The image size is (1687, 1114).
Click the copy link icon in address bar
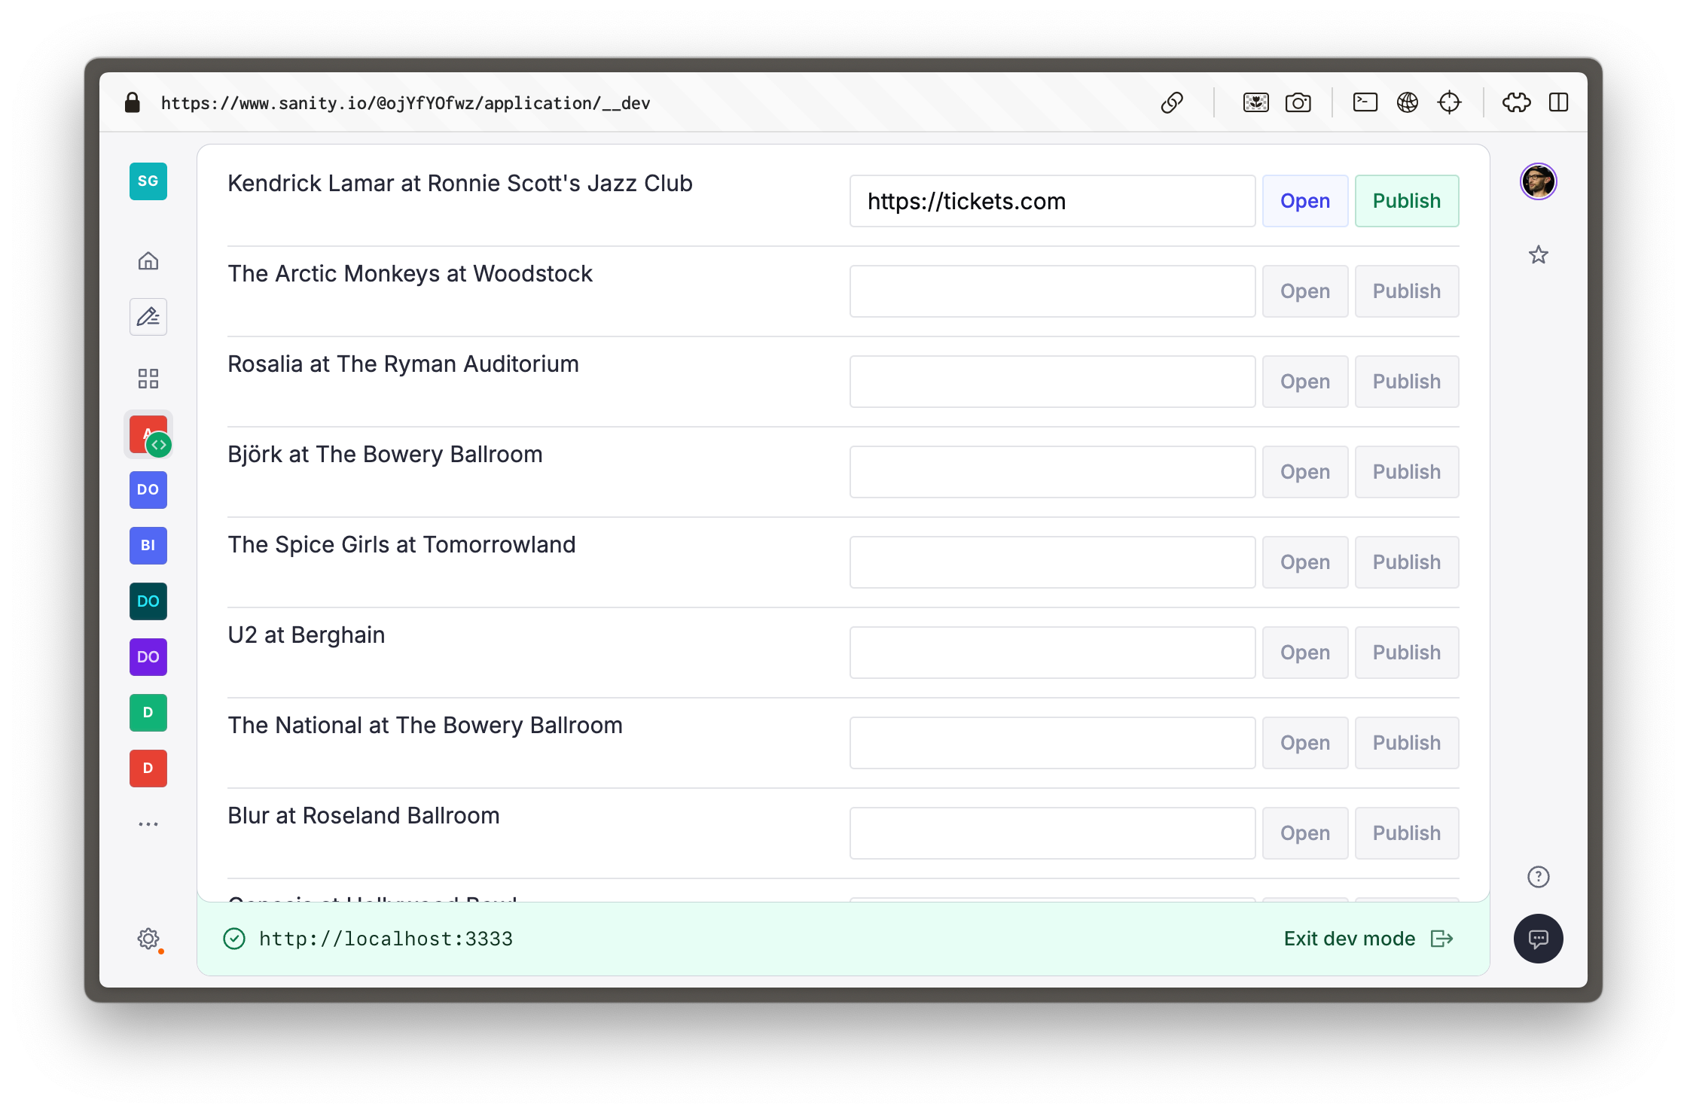click(x=1172, y=102)
